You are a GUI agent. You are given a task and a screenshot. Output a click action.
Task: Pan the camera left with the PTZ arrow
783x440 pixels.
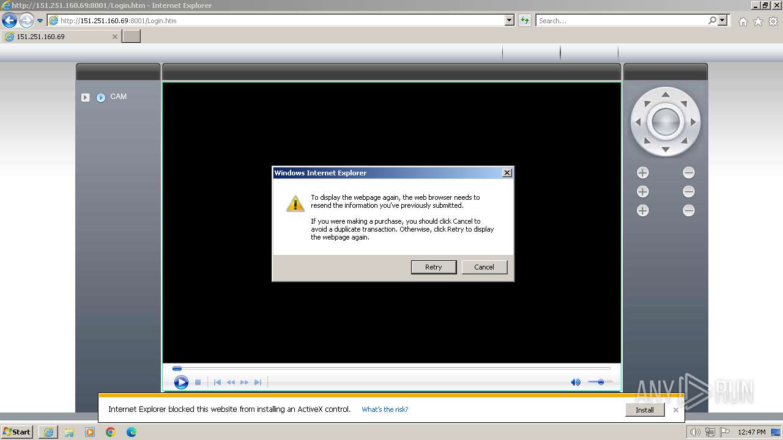point(638,122)
